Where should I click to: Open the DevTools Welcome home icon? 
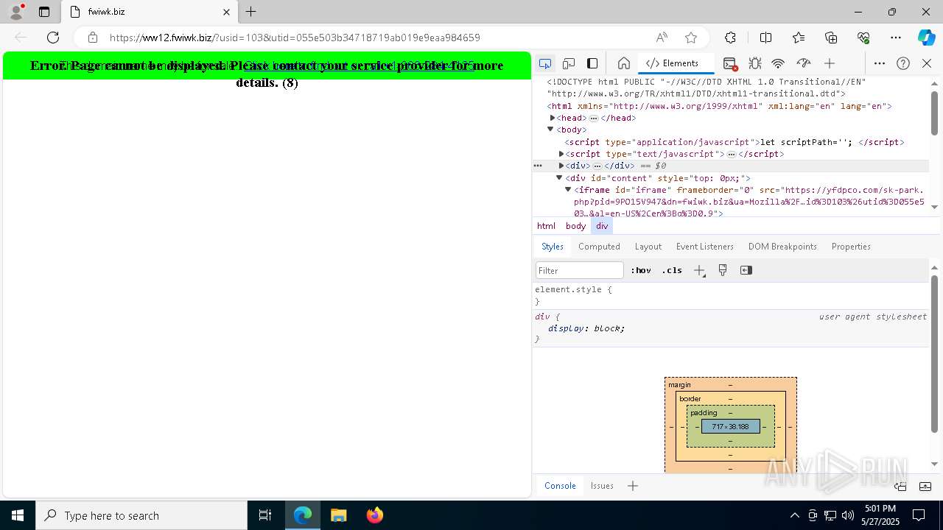(624, 63)
